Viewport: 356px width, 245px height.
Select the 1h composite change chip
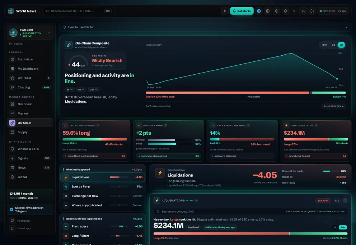pos(70,89)
